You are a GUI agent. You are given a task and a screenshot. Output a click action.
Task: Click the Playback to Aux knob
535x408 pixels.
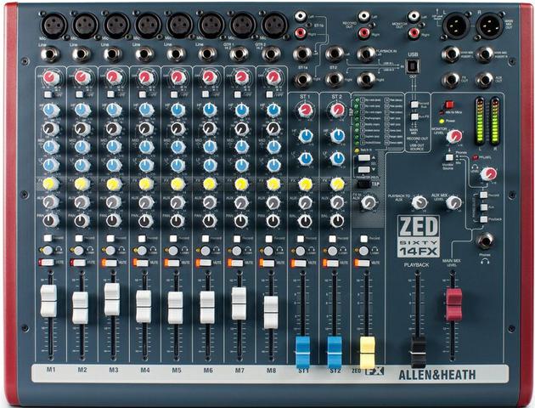(x=419, y=202)
